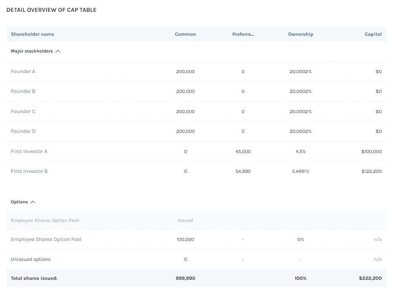Click First Investor B's 54,990 preferred shares
This screenshot has height=292, width=393.
[x=243, y=171]
